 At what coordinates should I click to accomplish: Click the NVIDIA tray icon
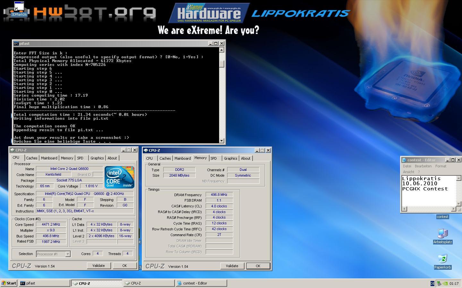tap(445, 283)
